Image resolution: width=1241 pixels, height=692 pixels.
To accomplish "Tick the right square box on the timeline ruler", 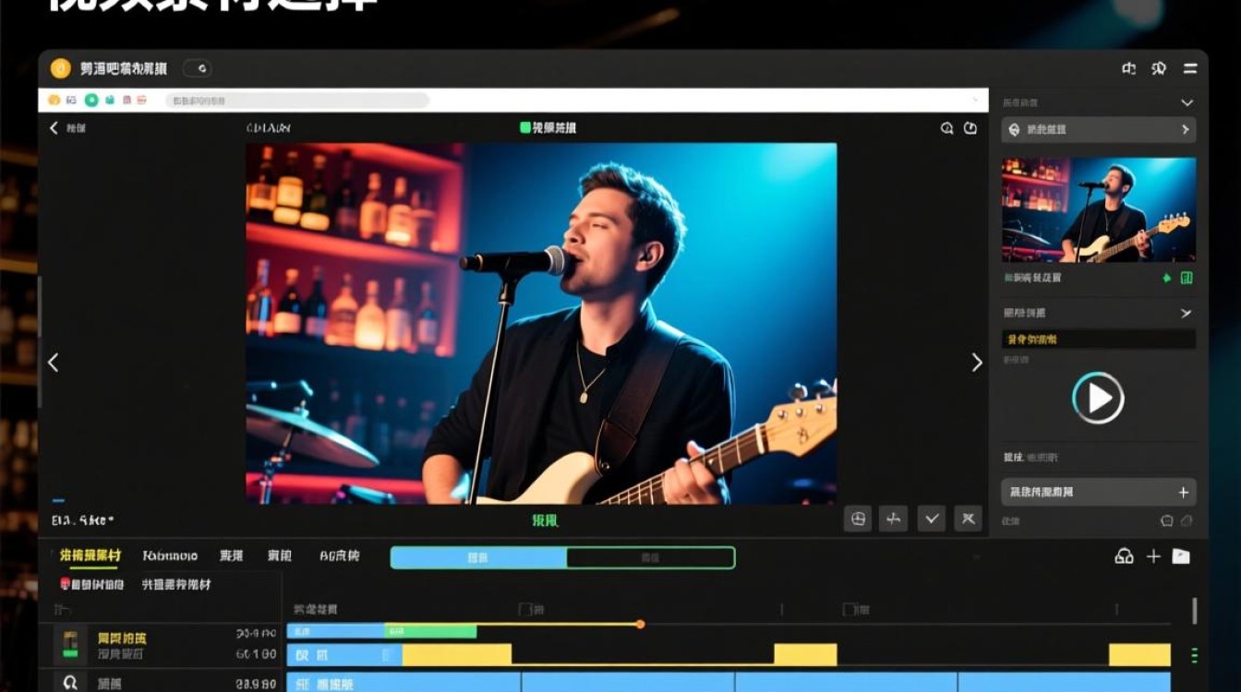I will point(849,609).
